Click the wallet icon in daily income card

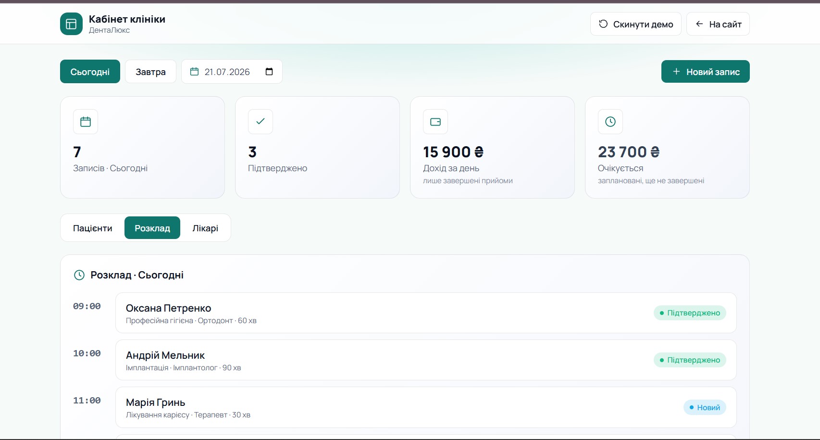coord(435,122)
